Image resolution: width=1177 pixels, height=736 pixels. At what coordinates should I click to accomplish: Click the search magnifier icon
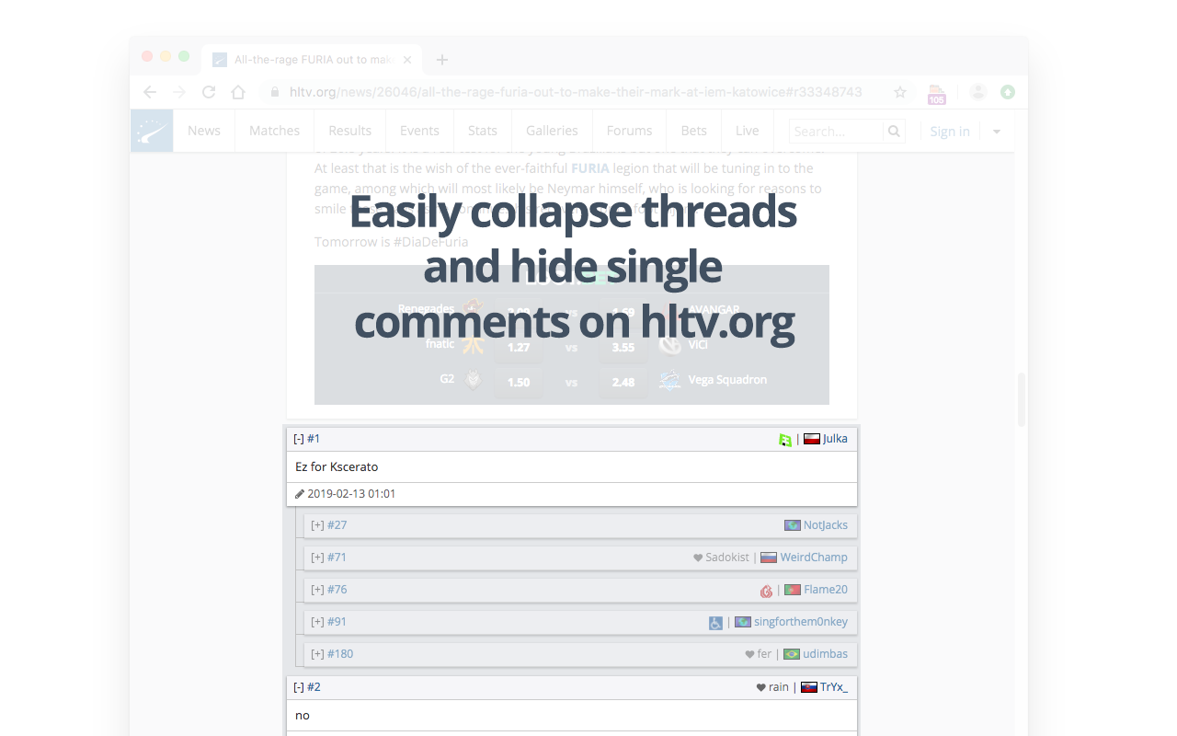894,132
